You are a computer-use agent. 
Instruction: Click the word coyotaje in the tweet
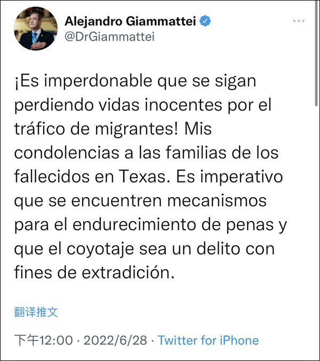pyautogui.click(x=100, y=249)
